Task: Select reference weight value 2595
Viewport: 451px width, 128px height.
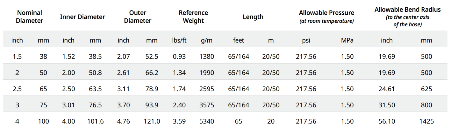Action: point(207,89)
